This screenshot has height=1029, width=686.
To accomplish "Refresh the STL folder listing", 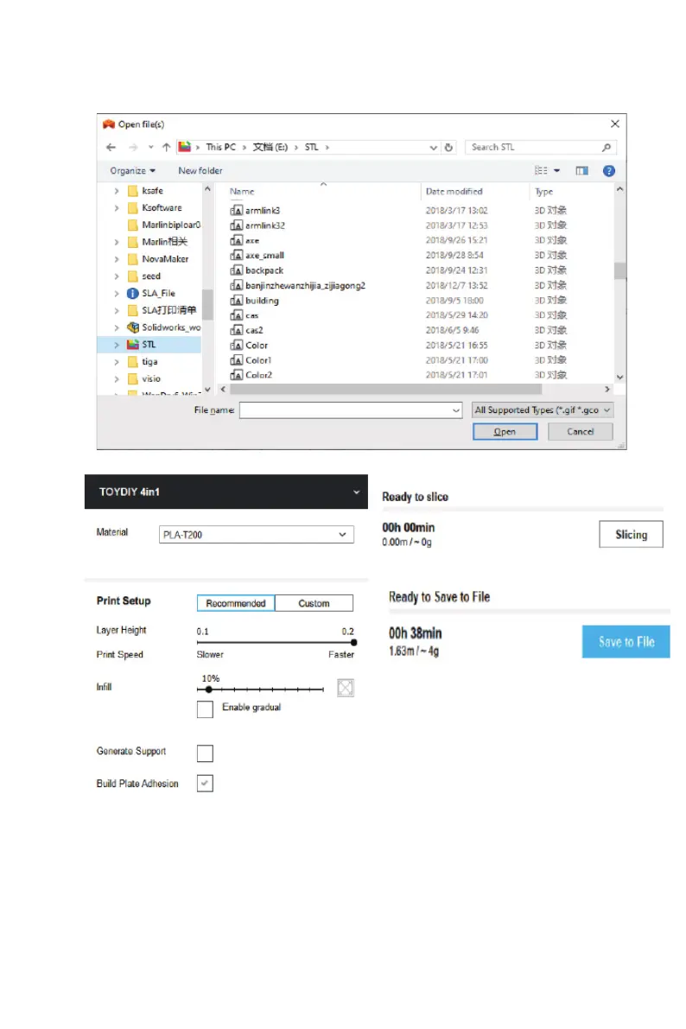I will pyautogui.click(x=448, y=147).
